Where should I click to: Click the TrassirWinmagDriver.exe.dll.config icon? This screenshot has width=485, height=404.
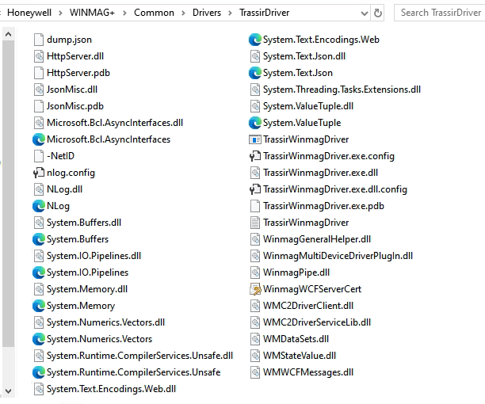tap(255, 189)
